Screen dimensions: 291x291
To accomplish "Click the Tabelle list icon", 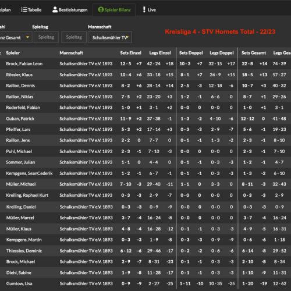I will click(x=24, y=10).
